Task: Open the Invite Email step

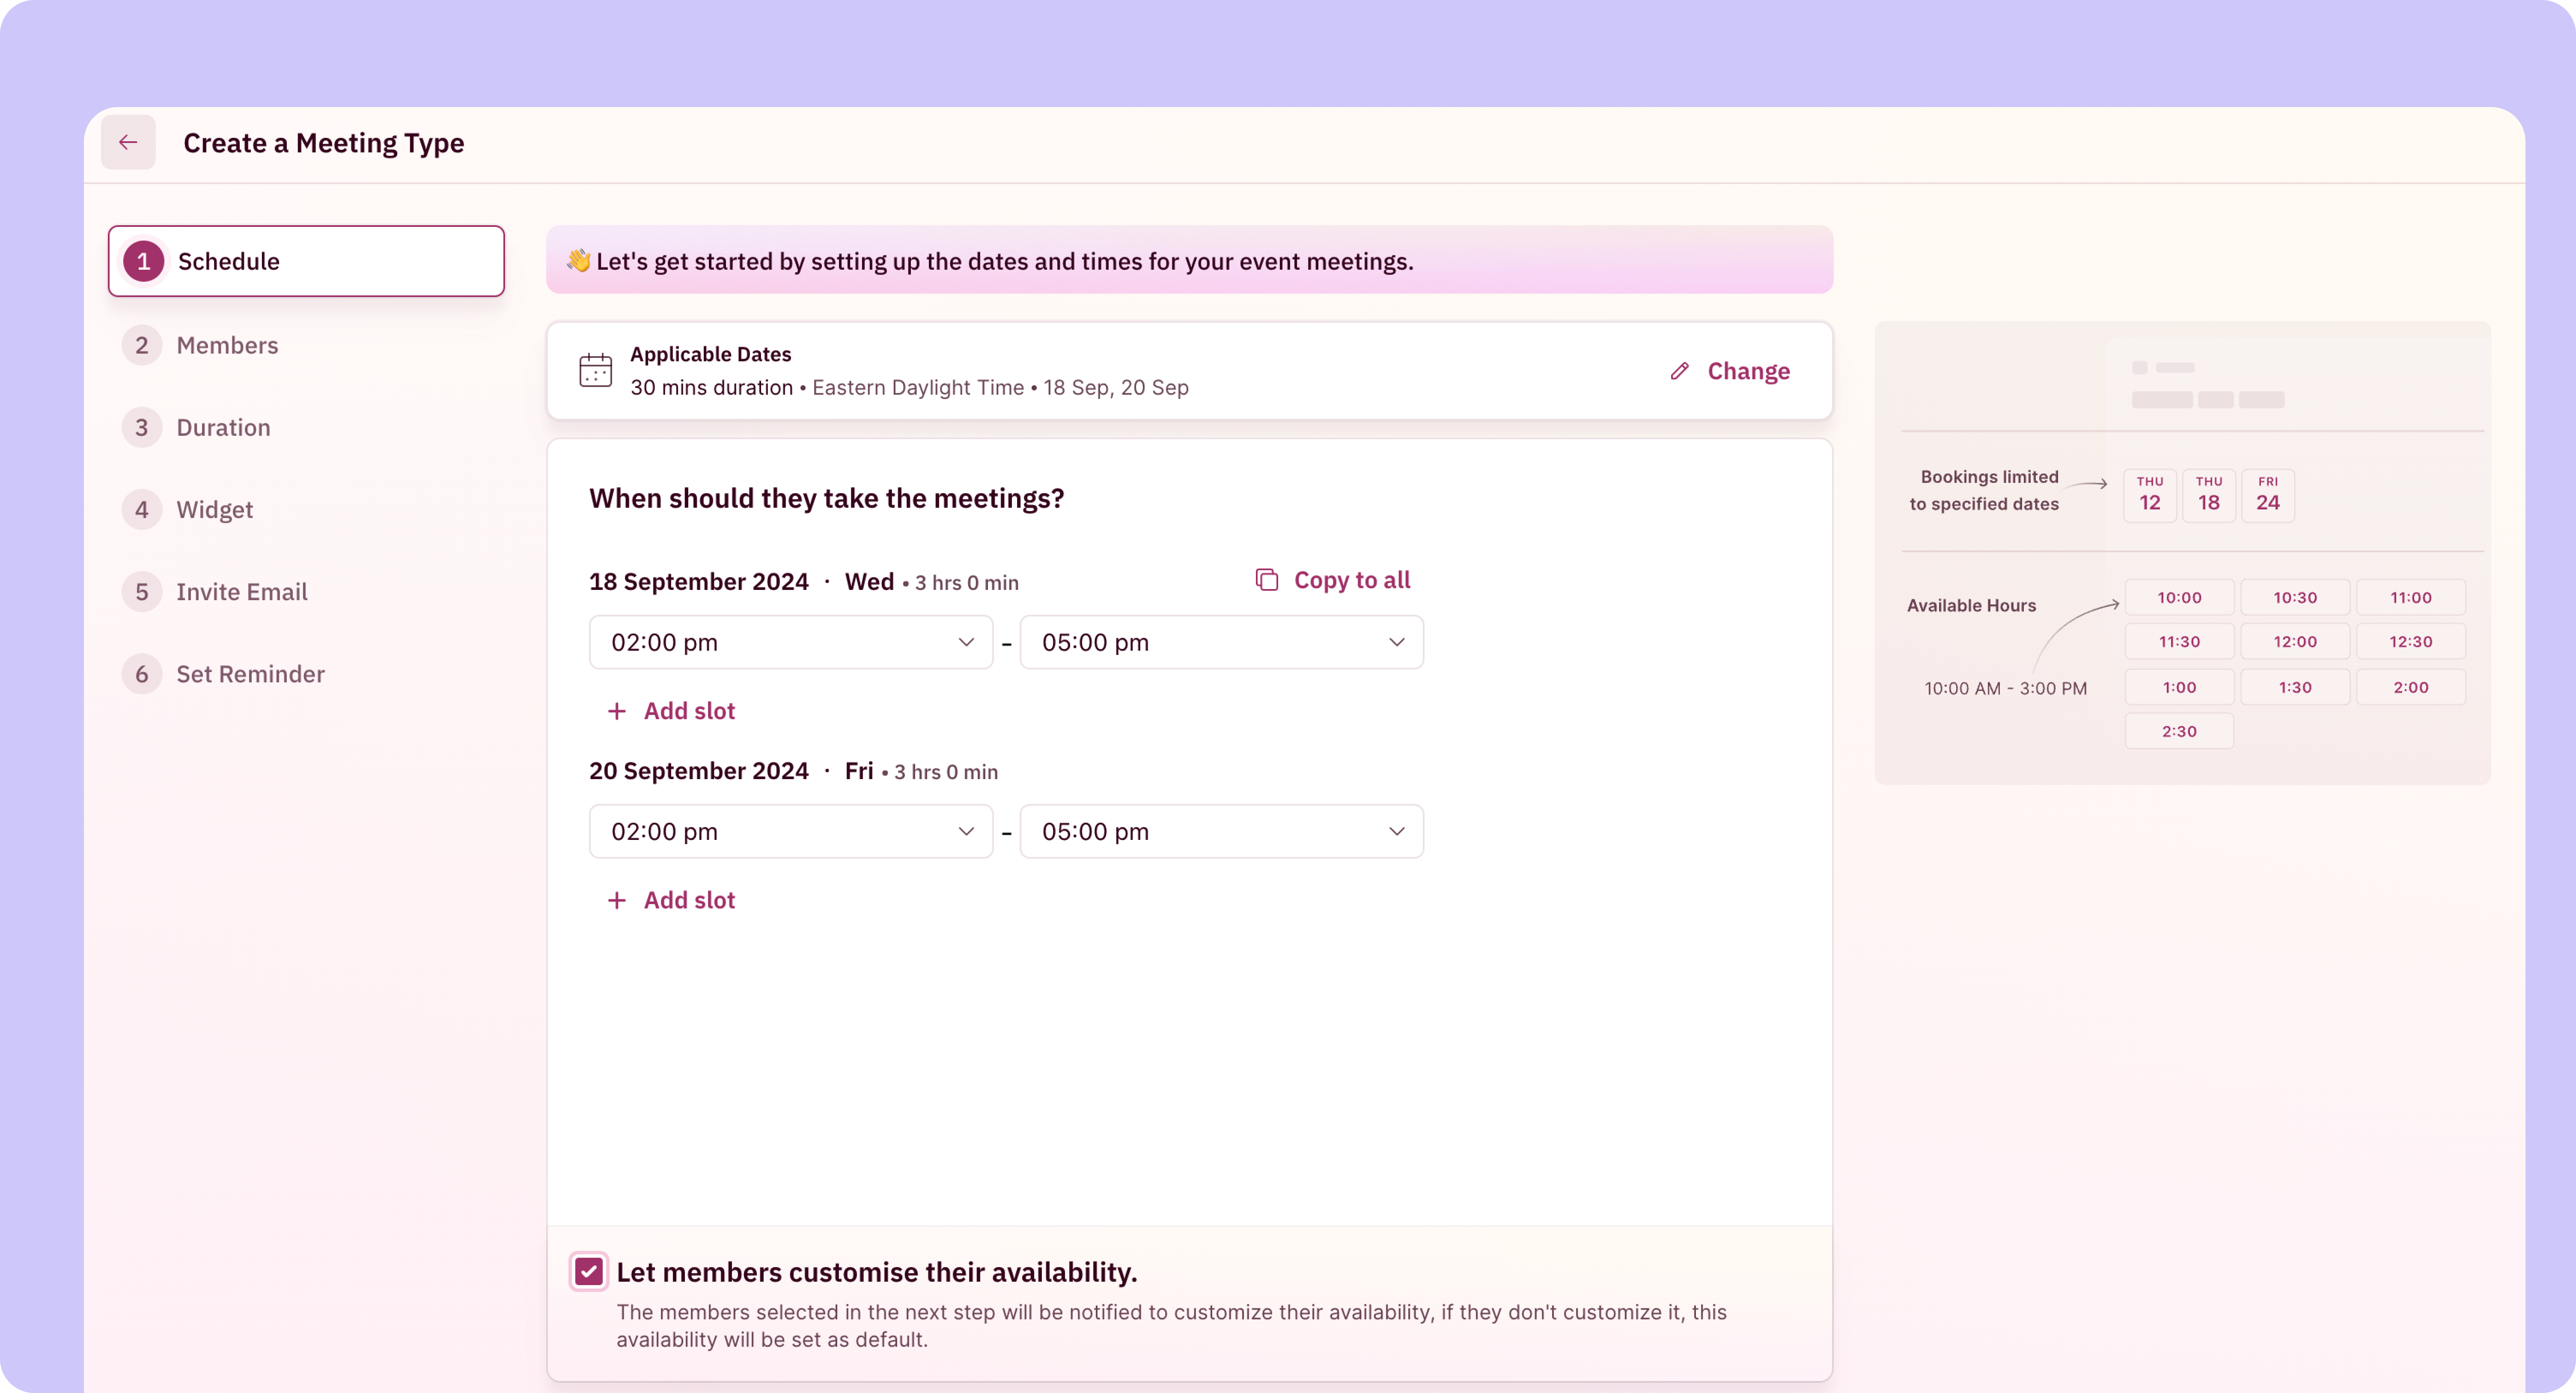Action: coord(241,592)
